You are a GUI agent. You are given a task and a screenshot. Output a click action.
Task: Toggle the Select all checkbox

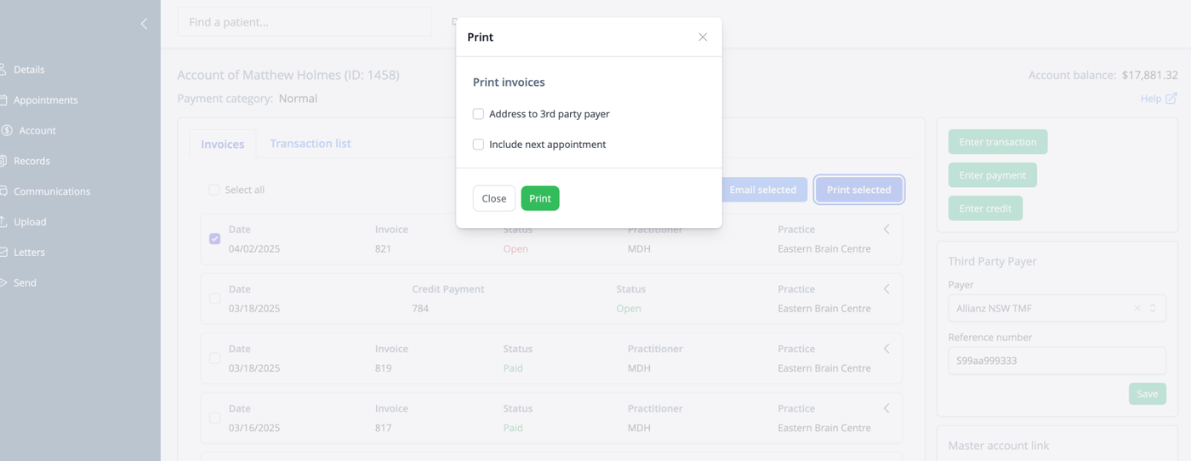(214, 191)
